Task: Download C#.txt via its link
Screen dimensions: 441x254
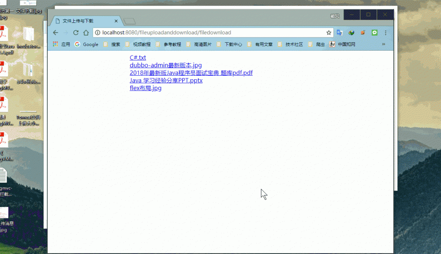Action: pos(138,57)
